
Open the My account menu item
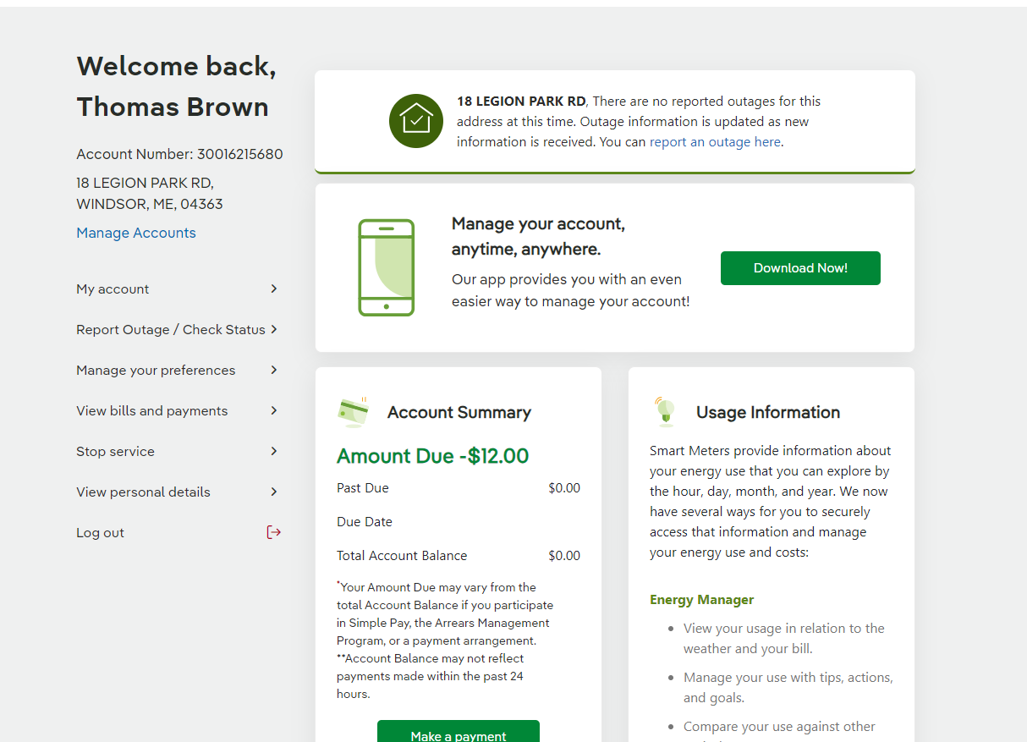pos(113,289)
